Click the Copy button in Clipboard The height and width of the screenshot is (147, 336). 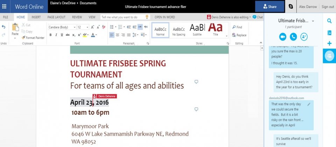[x=27, y=31]
